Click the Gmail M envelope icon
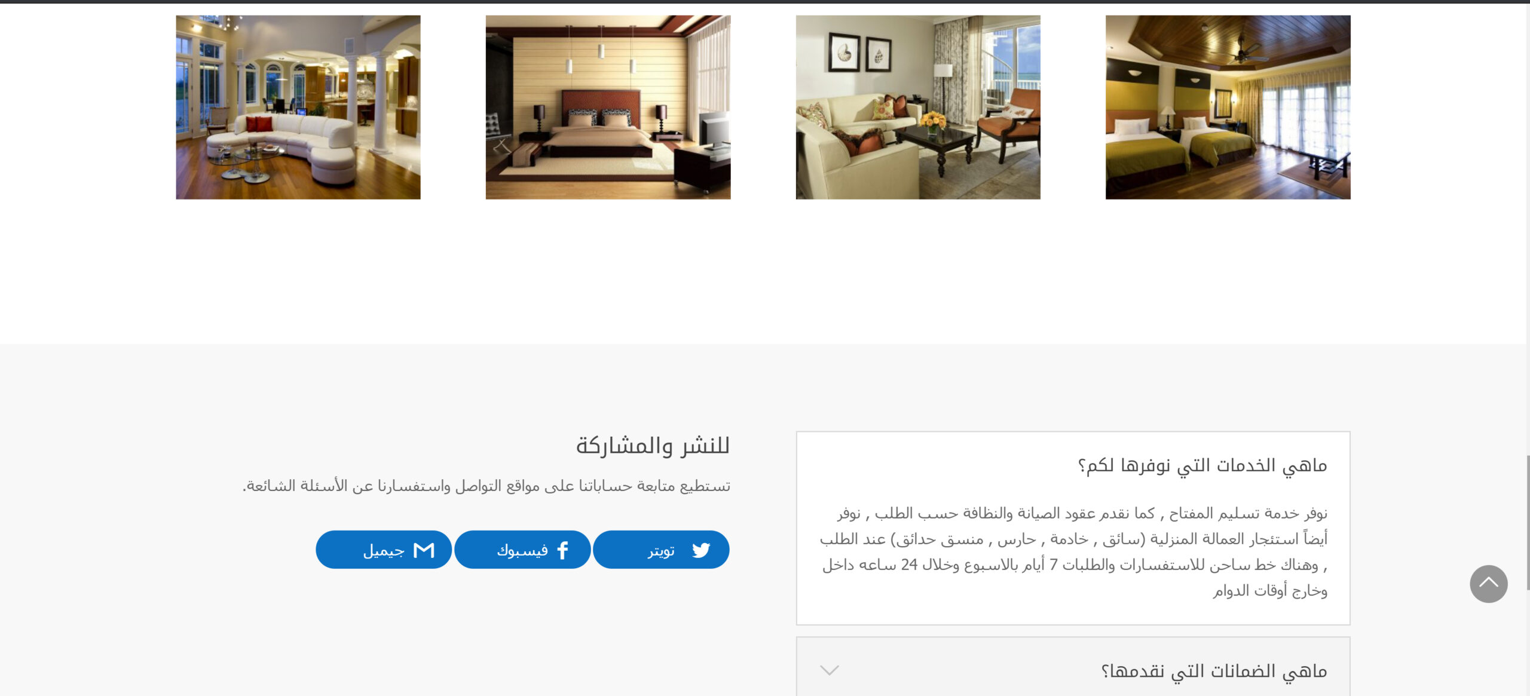This screenshot has height=696, width=1530. [x=424, y=550]
